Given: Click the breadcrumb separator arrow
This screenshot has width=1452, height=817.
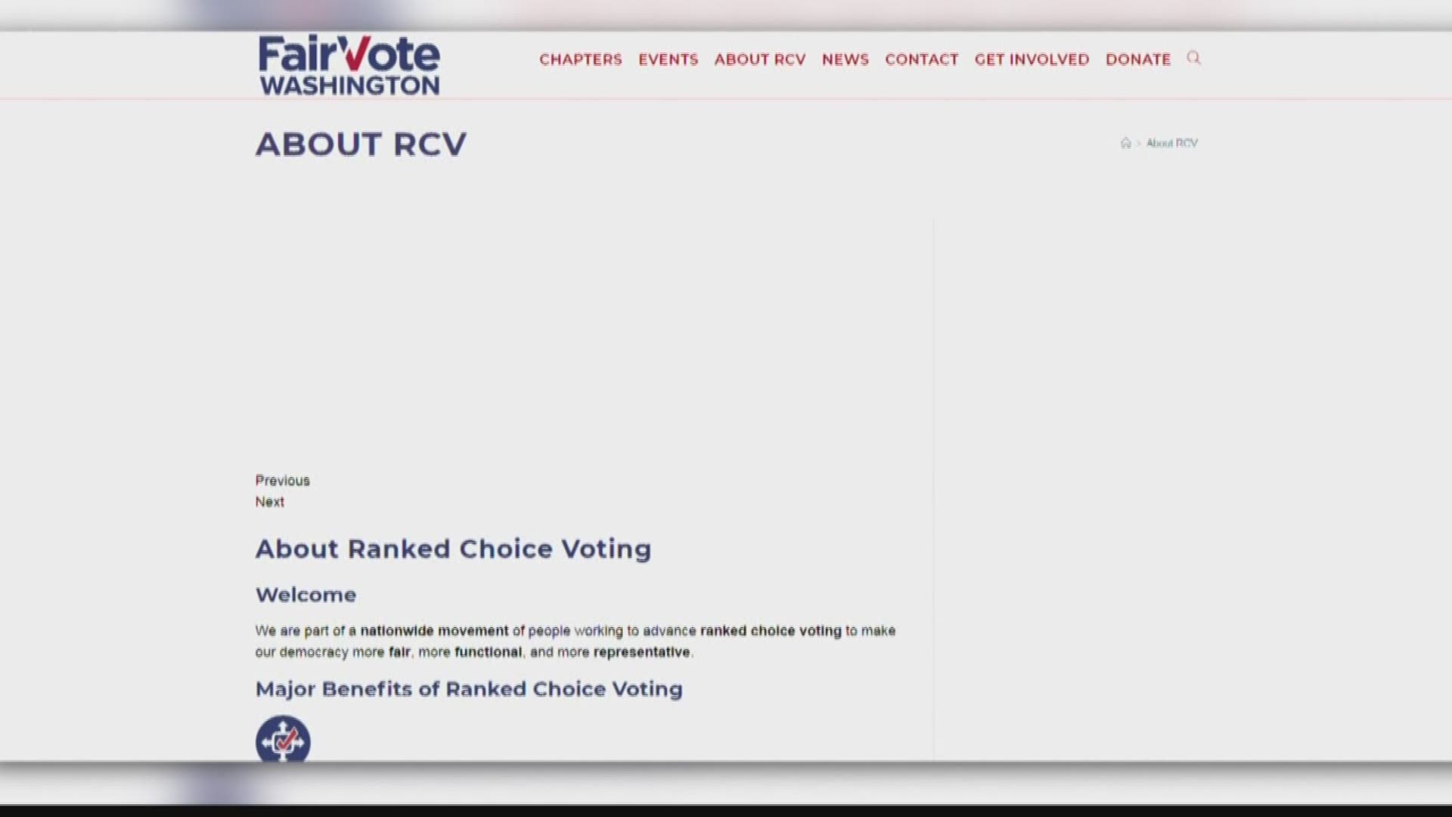Looking at the screenshot, I should click(1139, 143).
